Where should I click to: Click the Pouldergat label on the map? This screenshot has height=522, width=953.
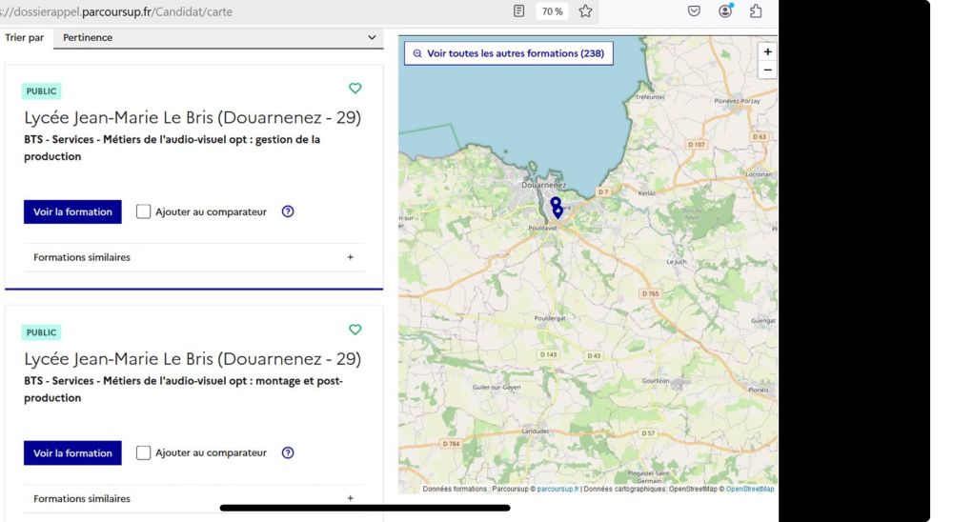550,318
